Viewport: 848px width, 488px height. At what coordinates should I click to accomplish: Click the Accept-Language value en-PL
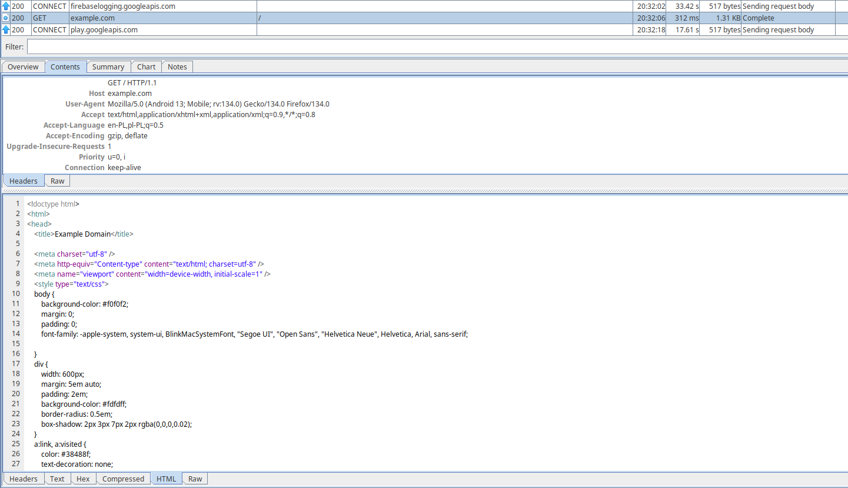135,125
